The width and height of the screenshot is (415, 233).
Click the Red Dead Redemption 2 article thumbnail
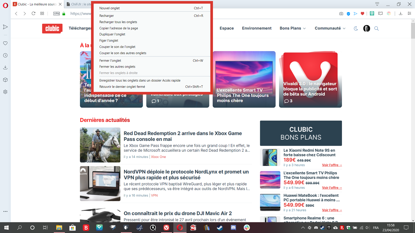coord(100,145)
